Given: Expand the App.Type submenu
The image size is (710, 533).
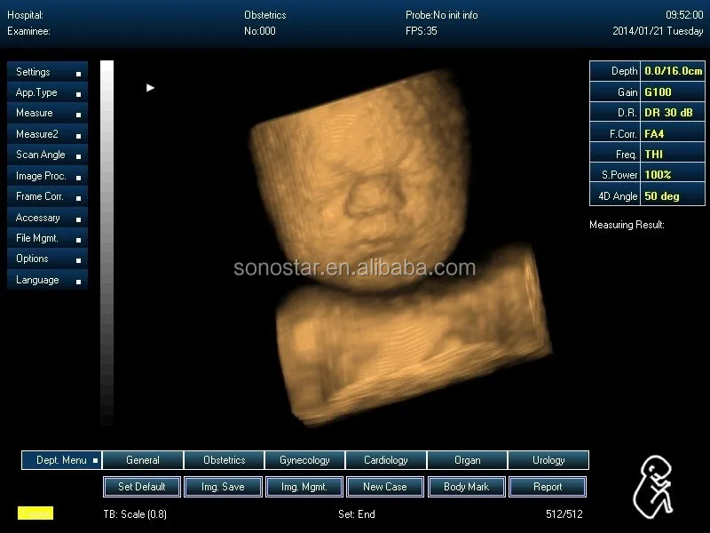Looking at the screenshot, I should point(35,92).
